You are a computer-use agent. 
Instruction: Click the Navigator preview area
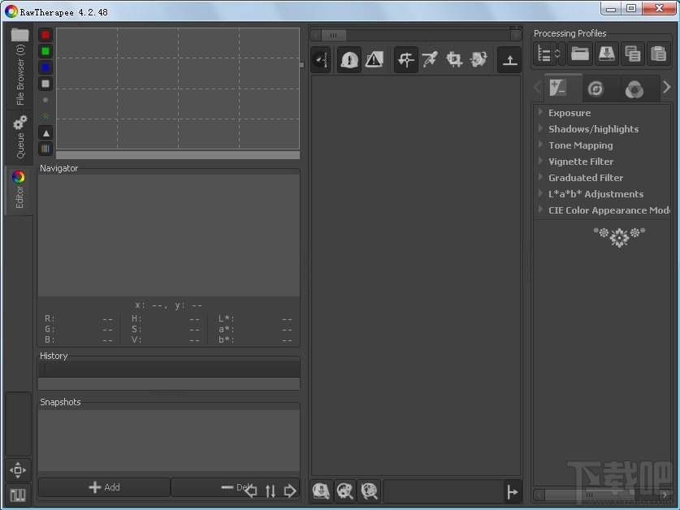pos(169,236)
